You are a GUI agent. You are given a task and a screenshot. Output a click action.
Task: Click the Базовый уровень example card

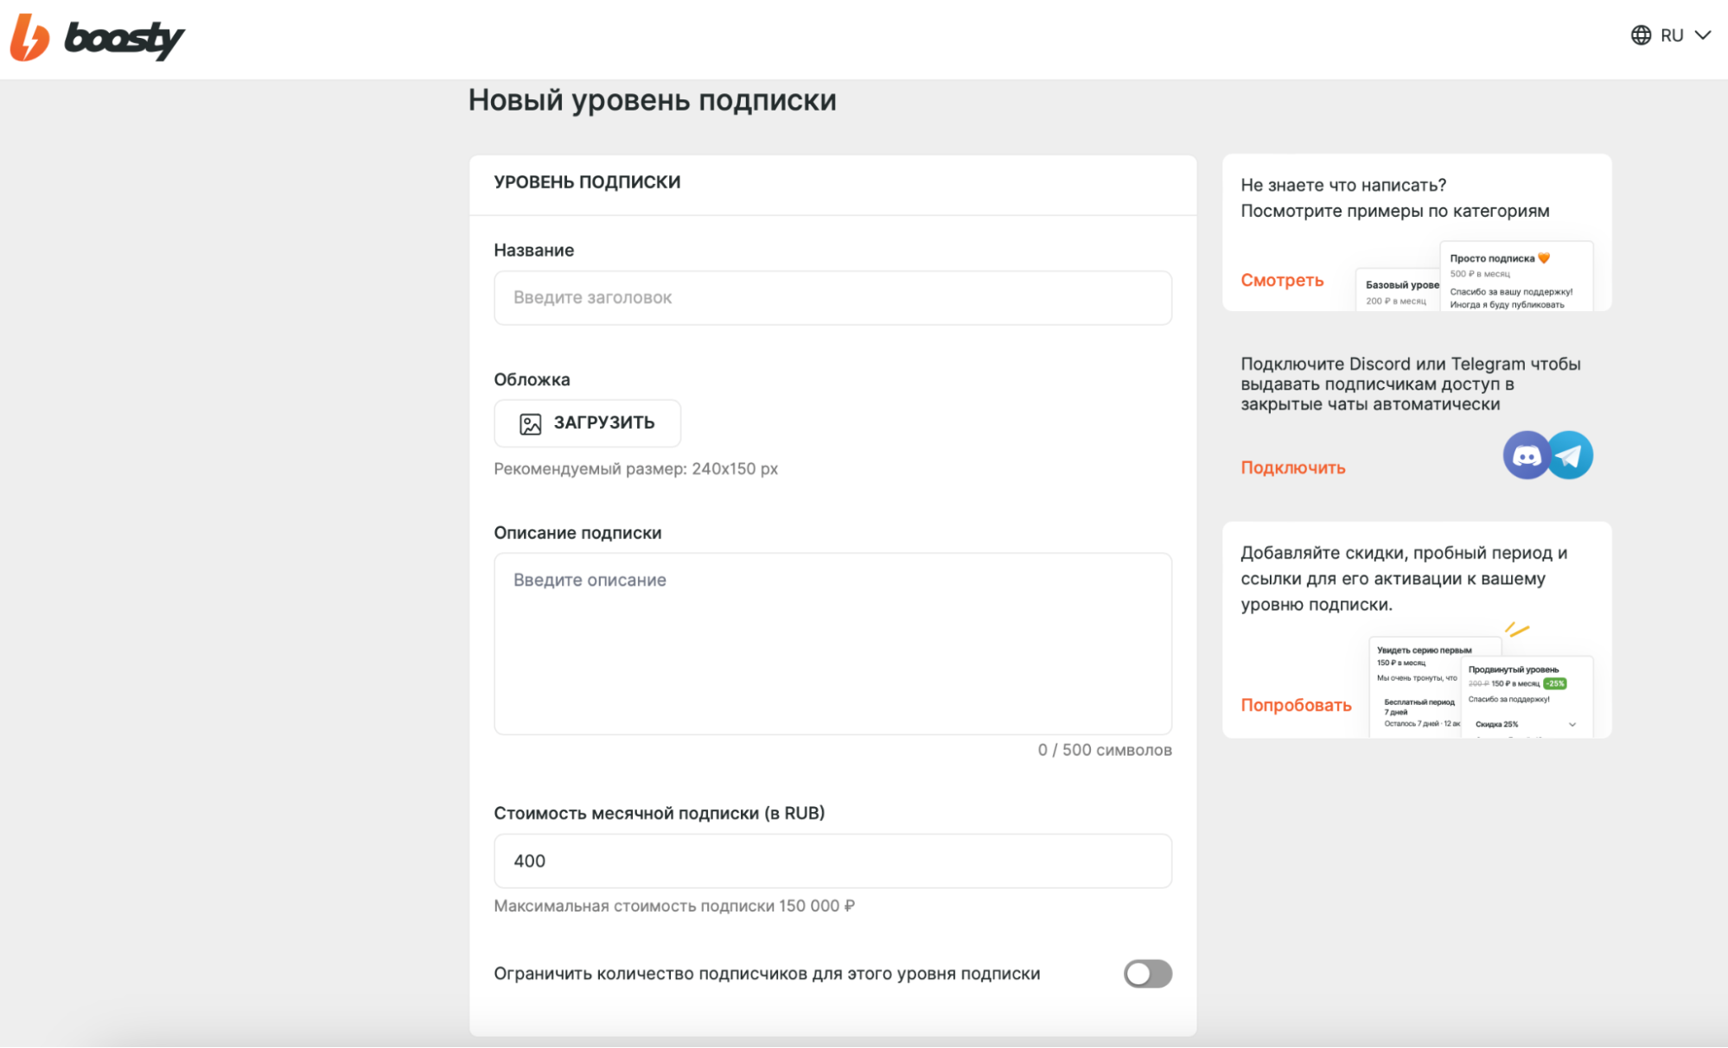(1397, 292)
